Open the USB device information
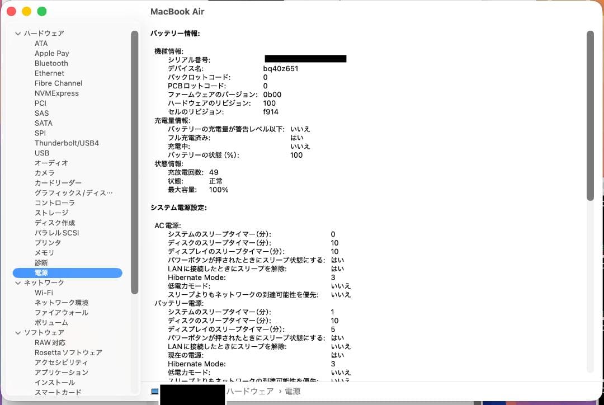Image resolution: width=604 pixels, height=405 pixels. [x=41, y=153]
